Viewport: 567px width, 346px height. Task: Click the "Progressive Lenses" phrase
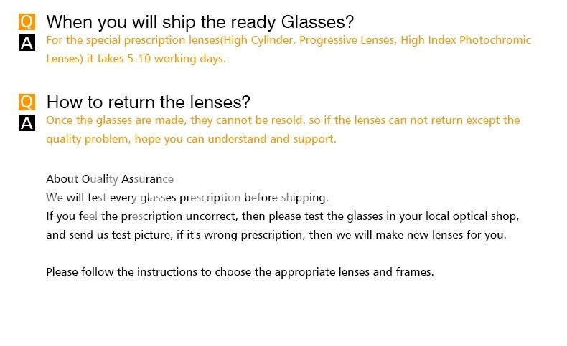[x=347, y=40]
